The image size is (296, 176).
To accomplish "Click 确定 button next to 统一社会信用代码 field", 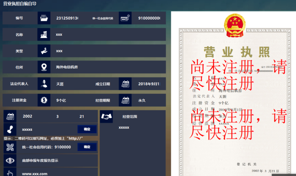I will coord(87,147).
